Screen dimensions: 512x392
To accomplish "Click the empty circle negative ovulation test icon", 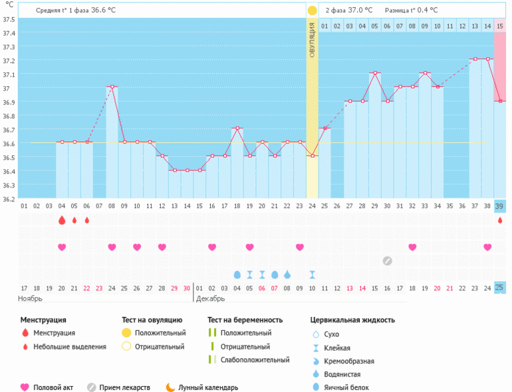I will tap(126, 346).
